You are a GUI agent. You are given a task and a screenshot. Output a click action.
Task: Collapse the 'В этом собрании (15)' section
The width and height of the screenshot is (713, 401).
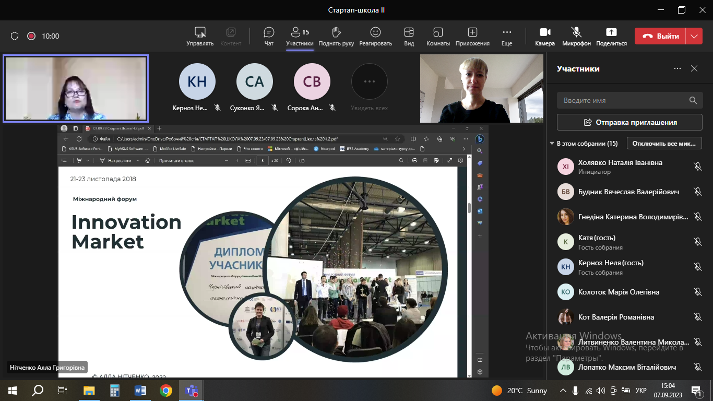click(x=552, y=144)
